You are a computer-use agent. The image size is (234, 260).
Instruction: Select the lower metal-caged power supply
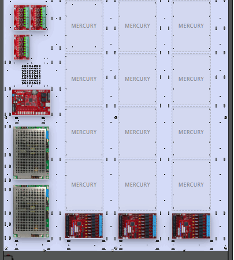(x=31, y=211)
